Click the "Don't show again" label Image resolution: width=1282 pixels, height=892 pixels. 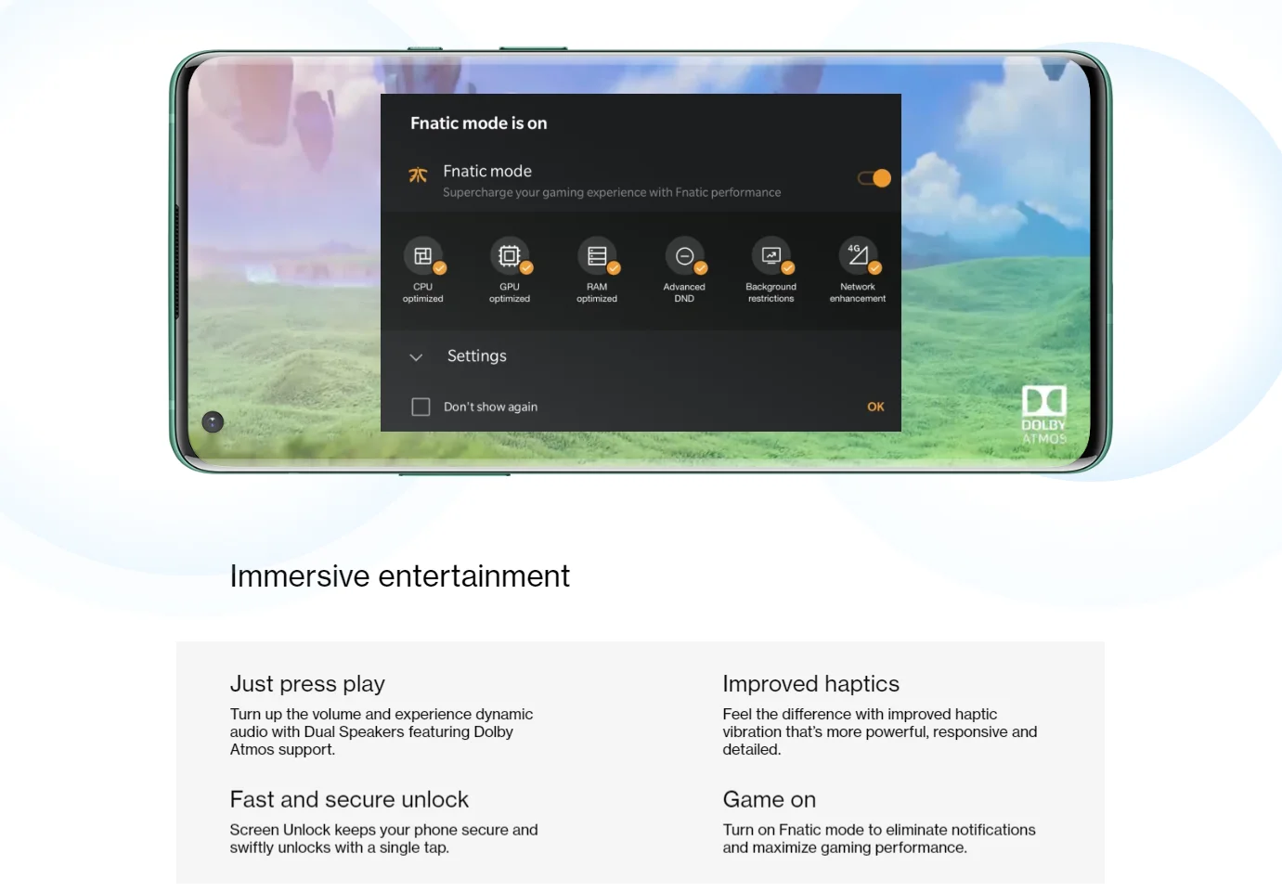(x=490, y=407)
